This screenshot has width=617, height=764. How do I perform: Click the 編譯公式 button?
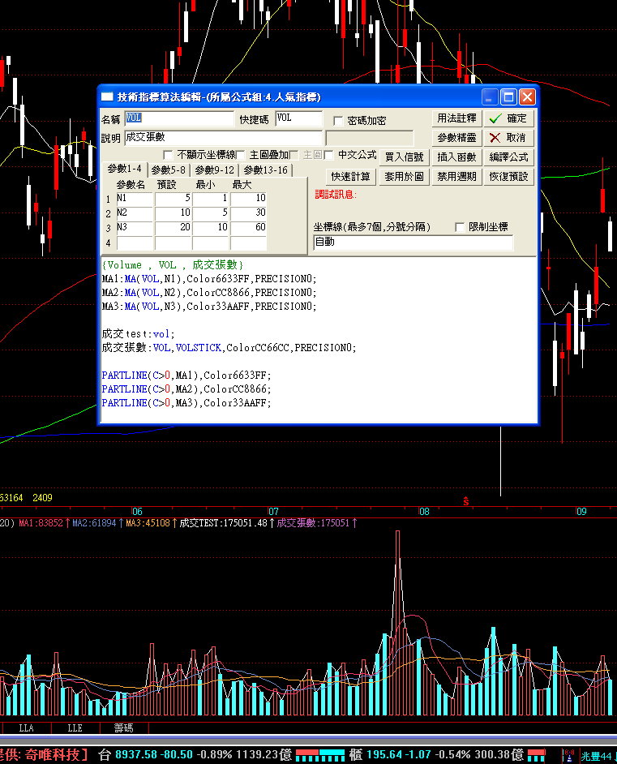tap(508, 157)
